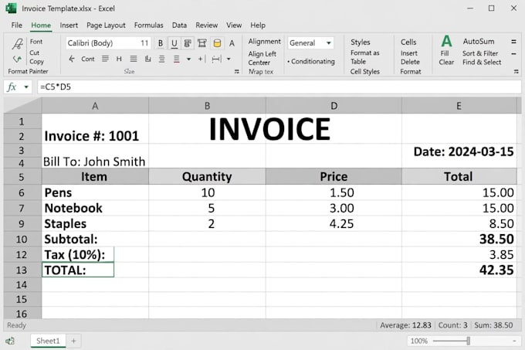
Task: Open the editing group dialog launcher icon
Action: point(516,71)
